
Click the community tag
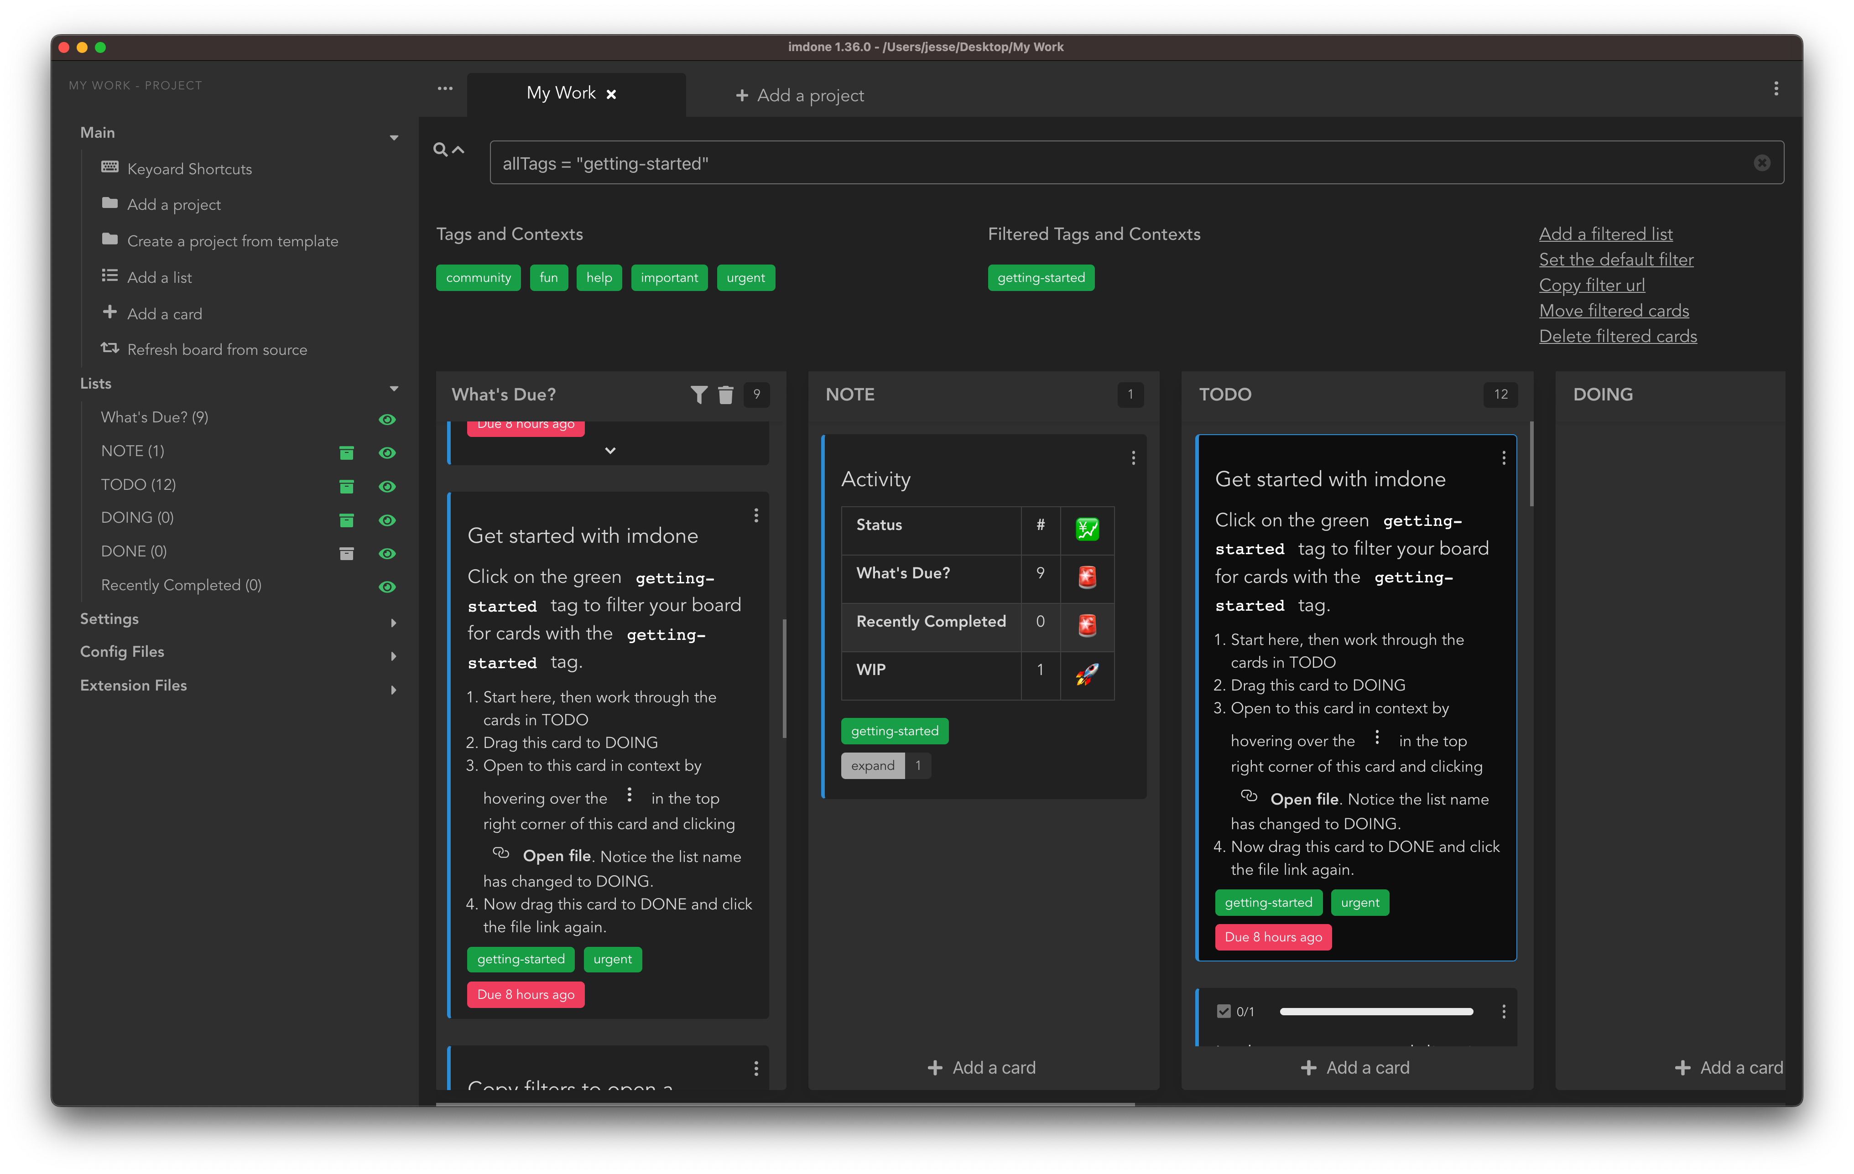[478, 278]
